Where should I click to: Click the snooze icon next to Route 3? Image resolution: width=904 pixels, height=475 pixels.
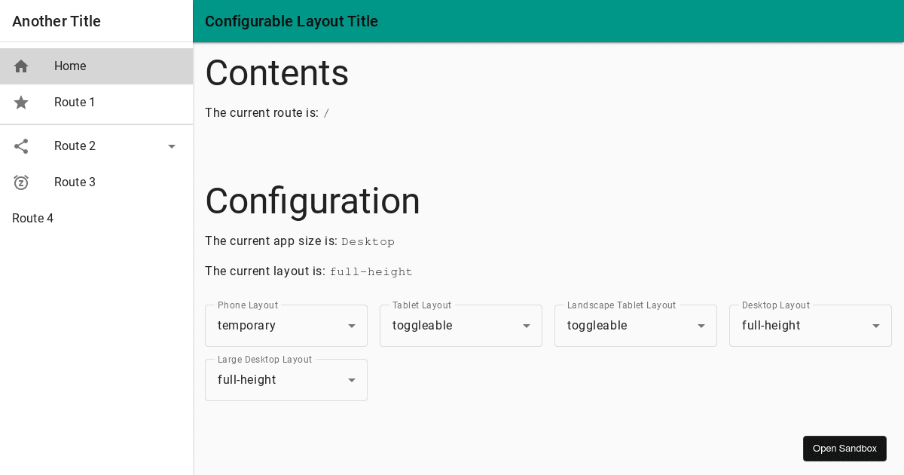click(x=21, y=182)
